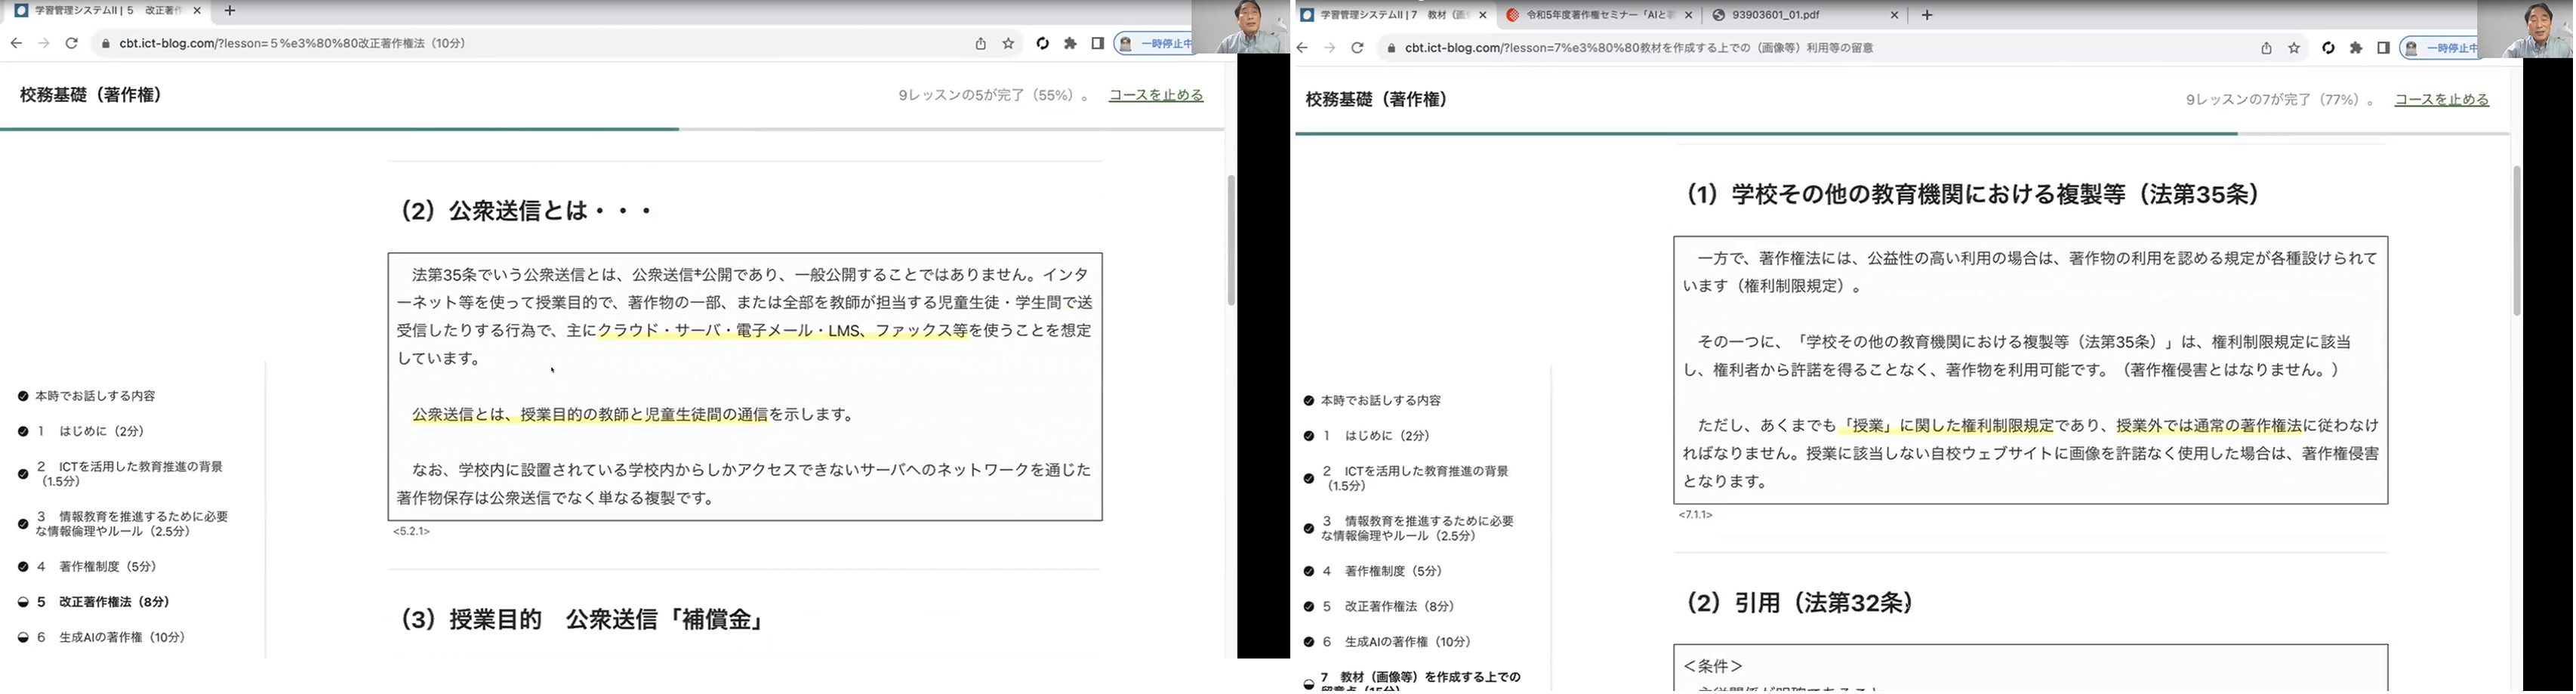Reload the page in the right browser window
The height and width of the screenshot is (694, 2576).
[1357, 47]
